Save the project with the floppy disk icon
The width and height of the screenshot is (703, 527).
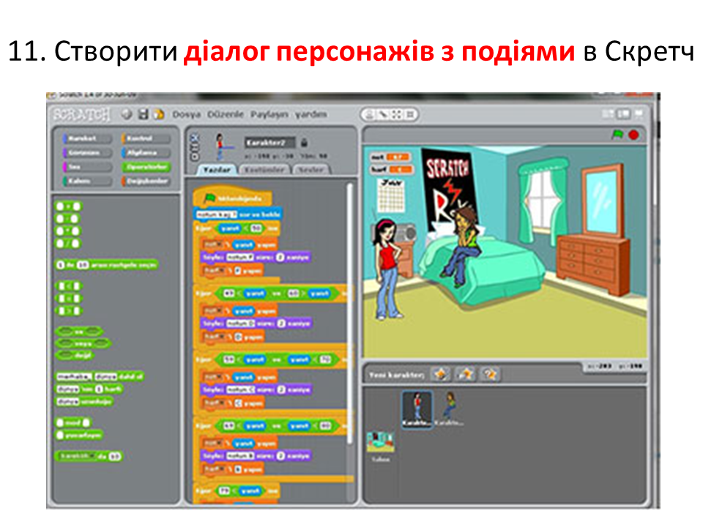pyautogui.click(x=143, y=114)
